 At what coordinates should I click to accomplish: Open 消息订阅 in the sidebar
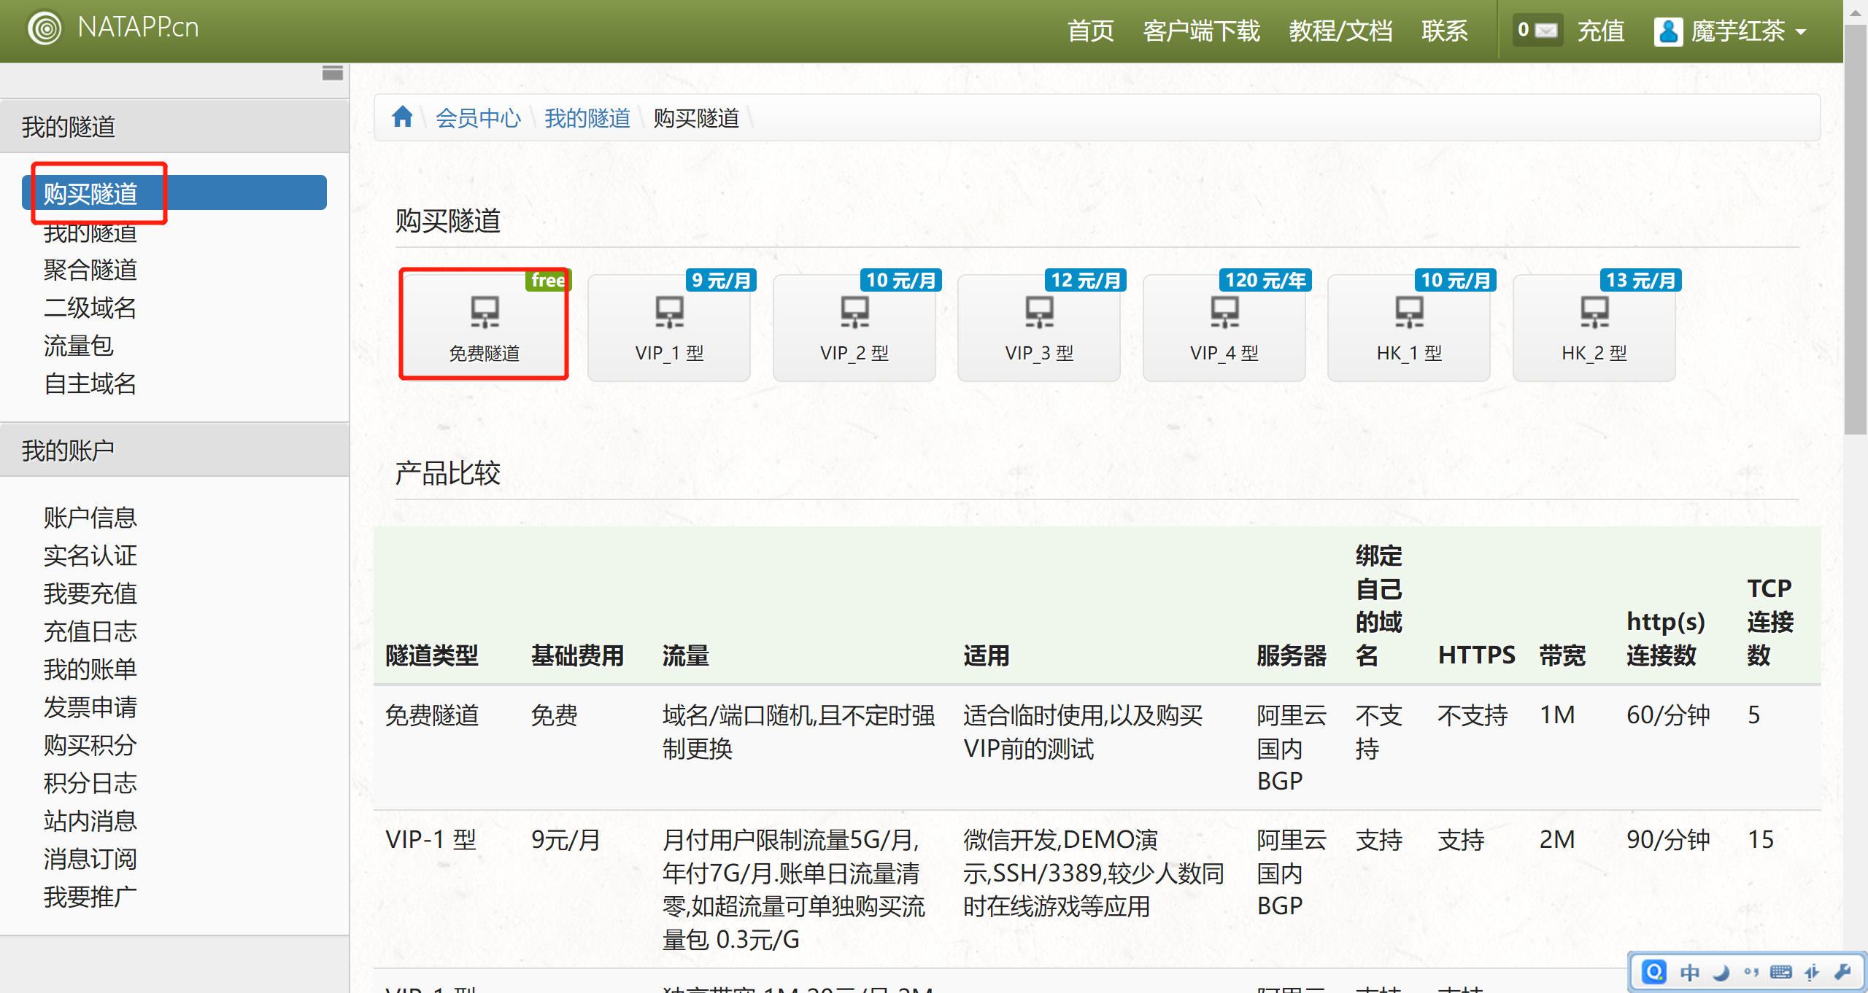point(90,859)
